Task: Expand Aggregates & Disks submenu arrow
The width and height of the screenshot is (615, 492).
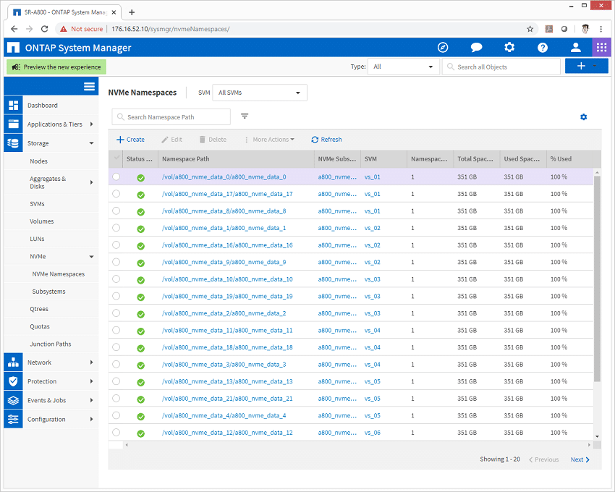Action: (91, 182)
